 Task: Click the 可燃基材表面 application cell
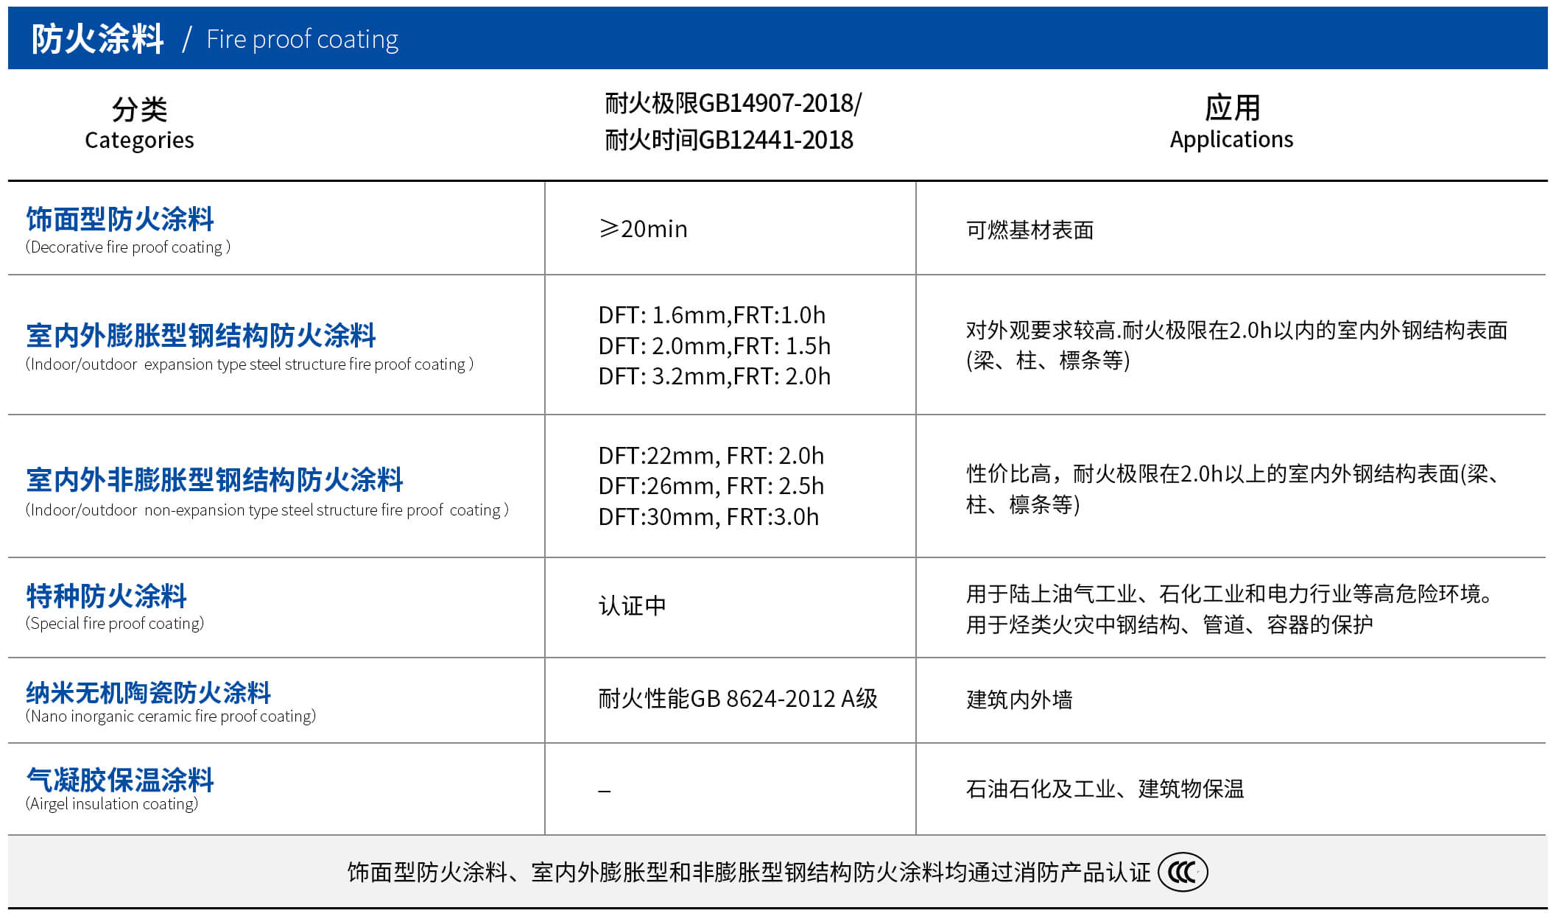pyautogui.click(x=1029, y=230)
